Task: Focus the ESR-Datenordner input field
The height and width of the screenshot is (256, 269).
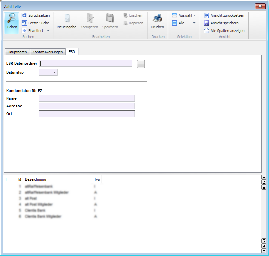Action: [x=86, y=63]
